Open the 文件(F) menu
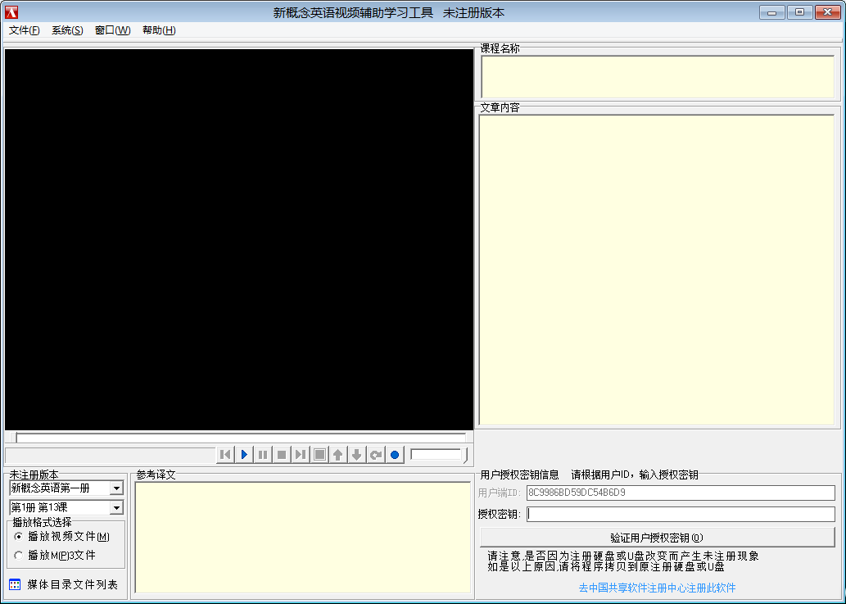The width and height of the screenshot is (846, 604). pos(25,30)
